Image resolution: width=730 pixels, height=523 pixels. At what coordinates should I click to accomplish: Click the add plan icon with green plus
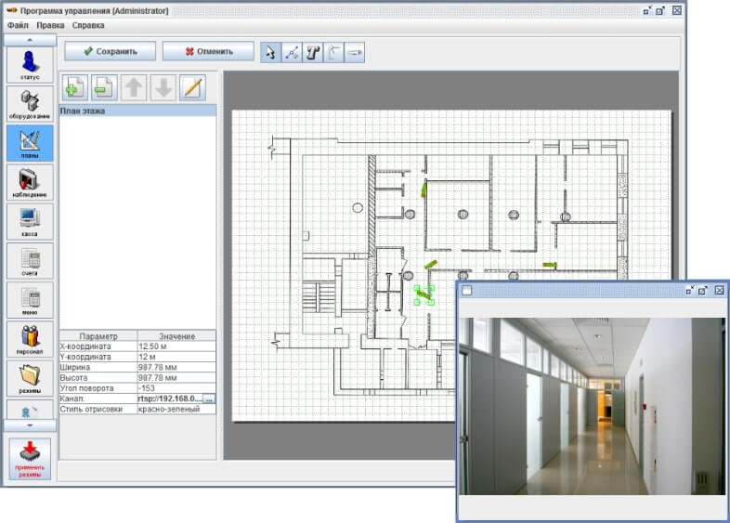click(75, 87)
